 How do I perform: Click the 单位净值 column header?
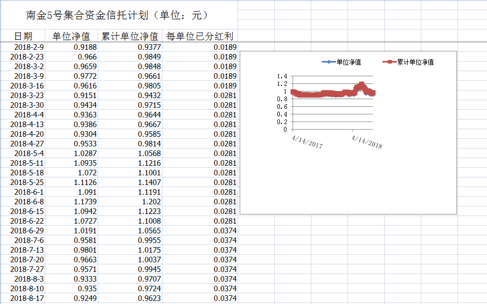71,36
